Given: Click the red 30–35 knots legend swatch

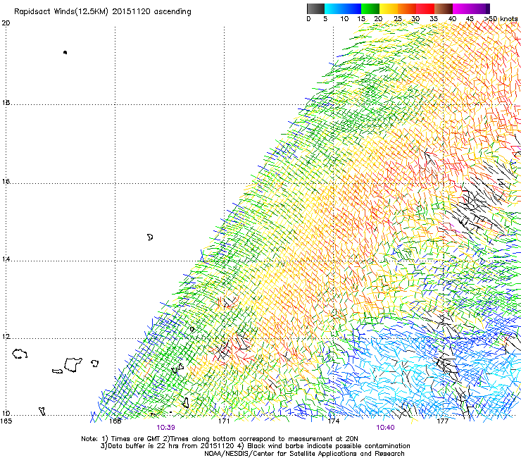Looking at the screenshot, I should point(425,8).
